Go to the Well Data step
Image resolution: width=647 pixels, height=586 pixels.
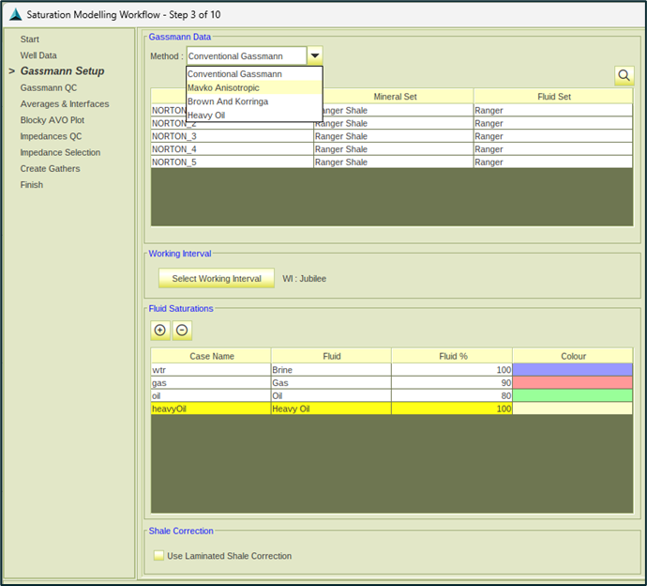tap(38, 55)
